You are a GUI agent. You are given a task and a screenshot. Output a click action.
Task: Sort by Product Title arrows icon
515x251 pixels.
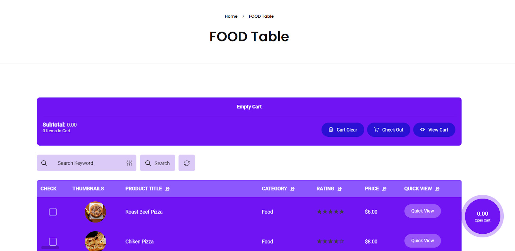point(167,189)
